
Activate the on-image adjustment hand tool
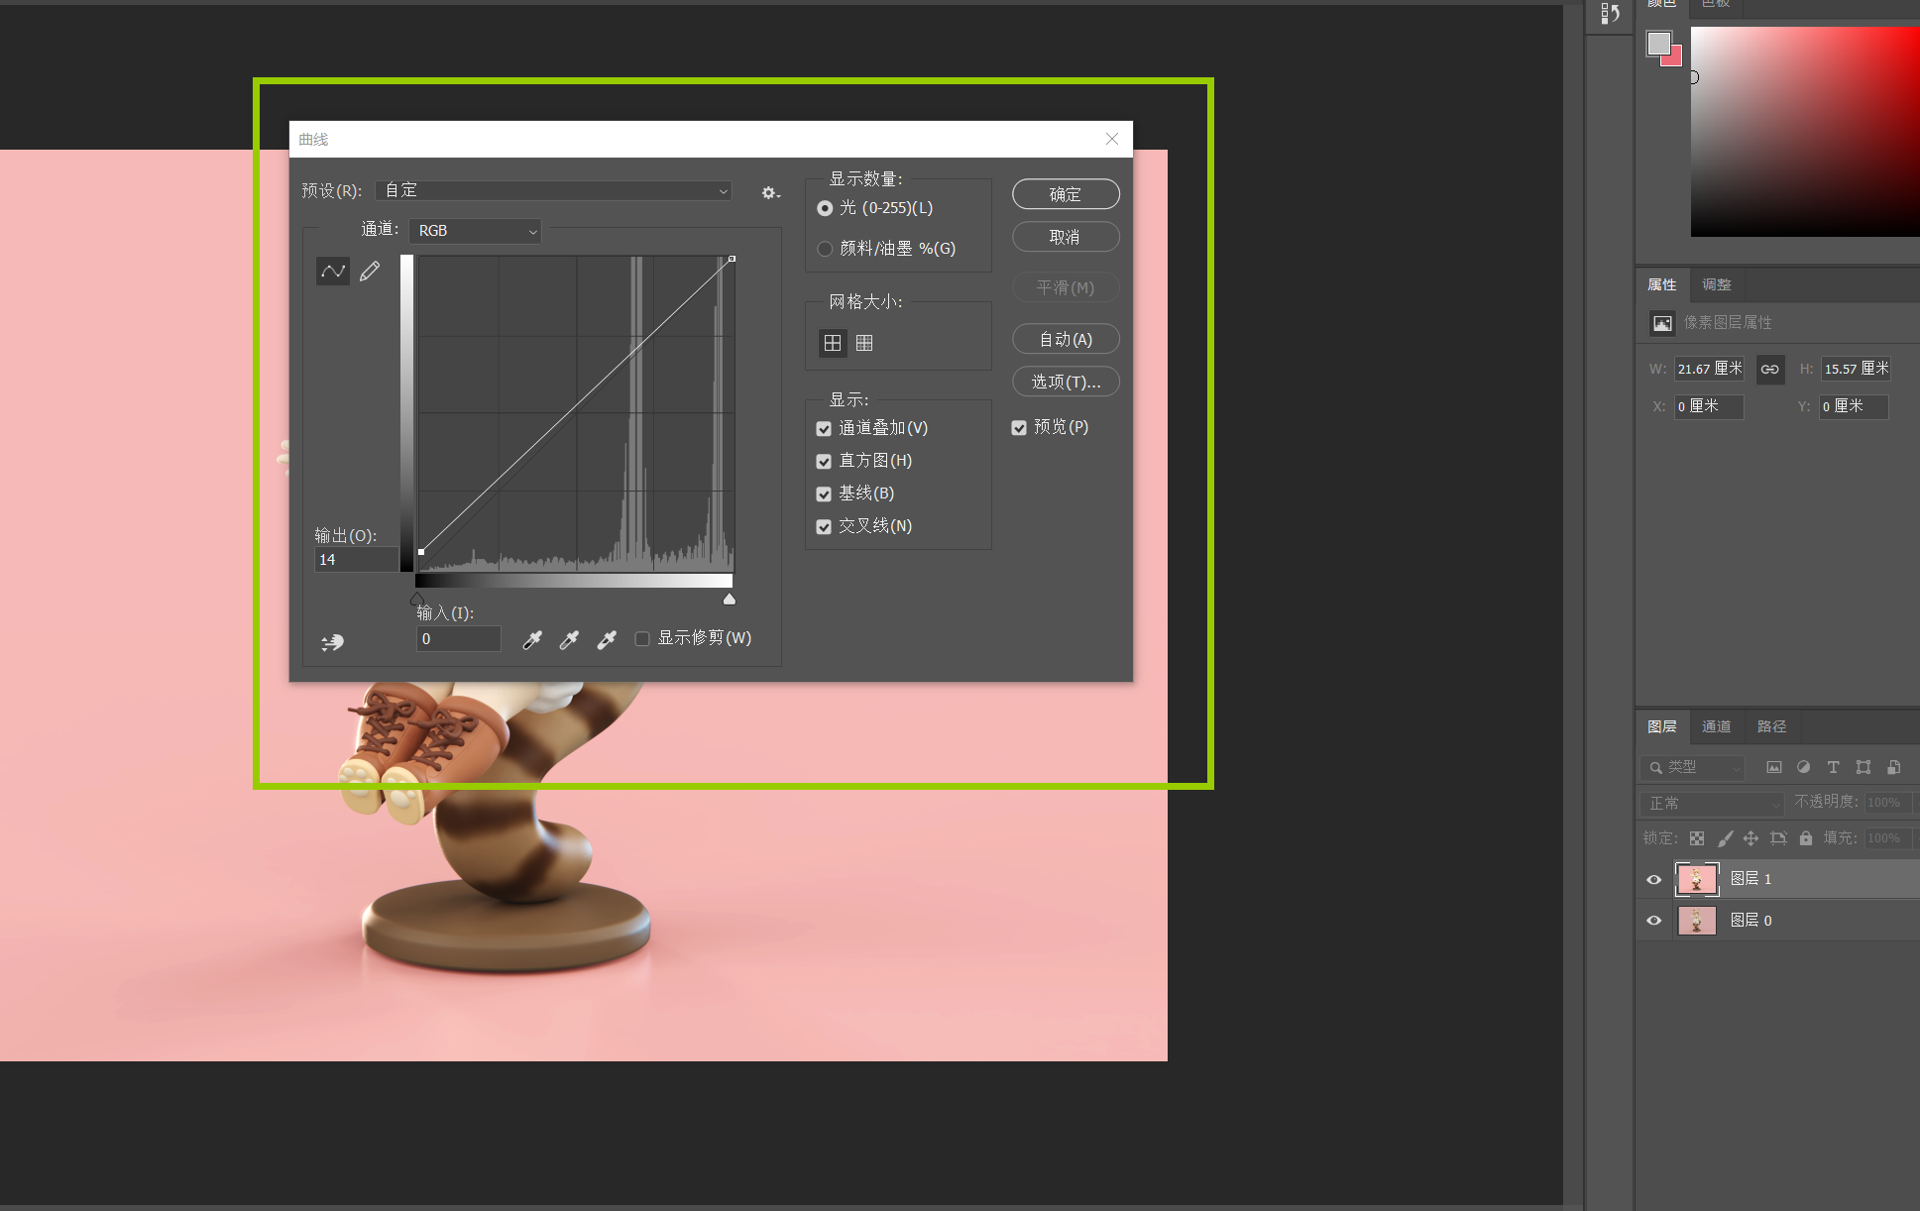point(332,642)
